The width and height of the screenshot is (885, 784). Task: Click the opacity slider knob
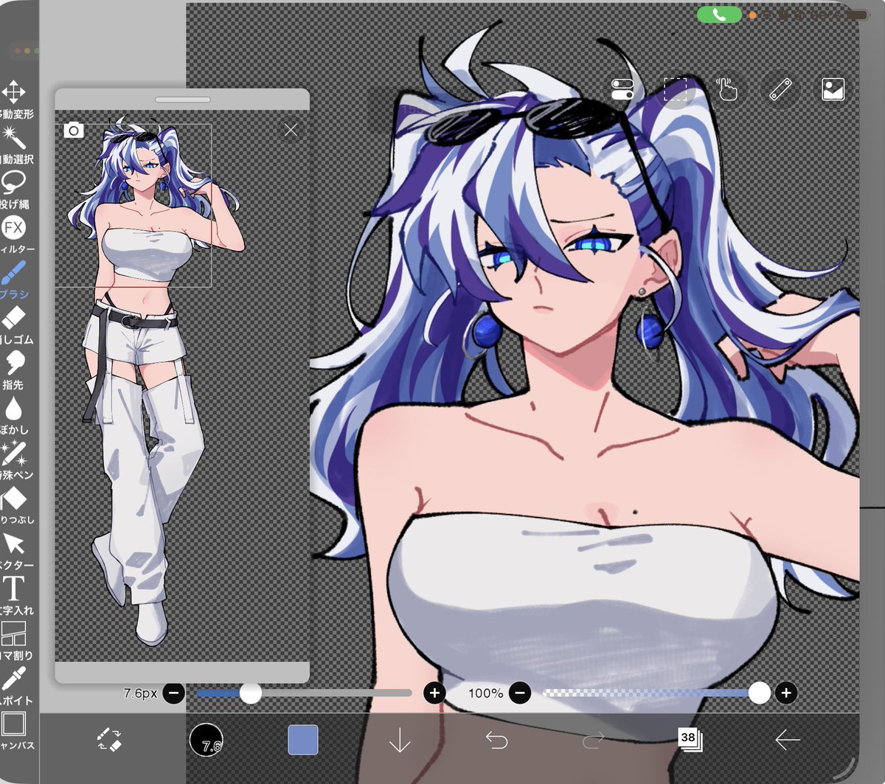pyautogui.click(x=759, y=693)
